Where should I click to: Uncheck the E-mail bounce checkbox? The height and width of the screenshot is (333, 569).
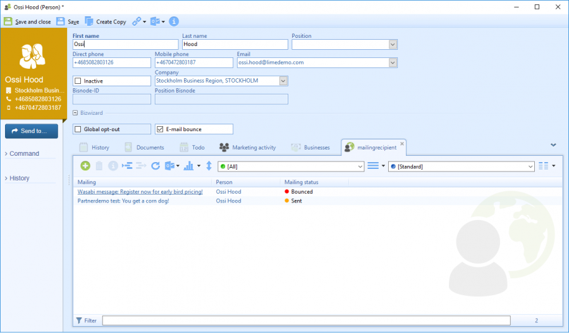click(x=160, y=129)
